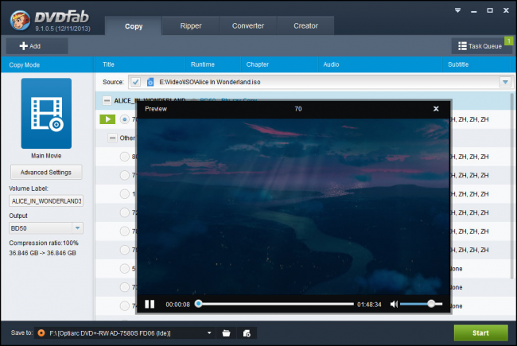Click the Volume Label input field

pos(46,201)
